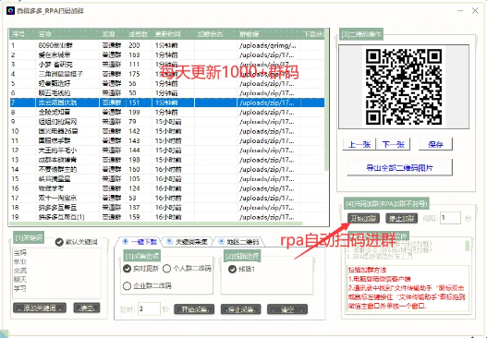Select the 企业群二维码 radio option
Image resolution: width=487 pixels, height=338 pixels.
(x=127, y=285)
